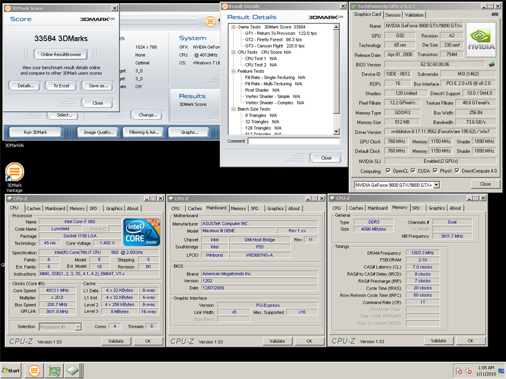Collapse the Feature Tests tree node
Viewport: 506px width, 379px height.
tap(233, 71)
